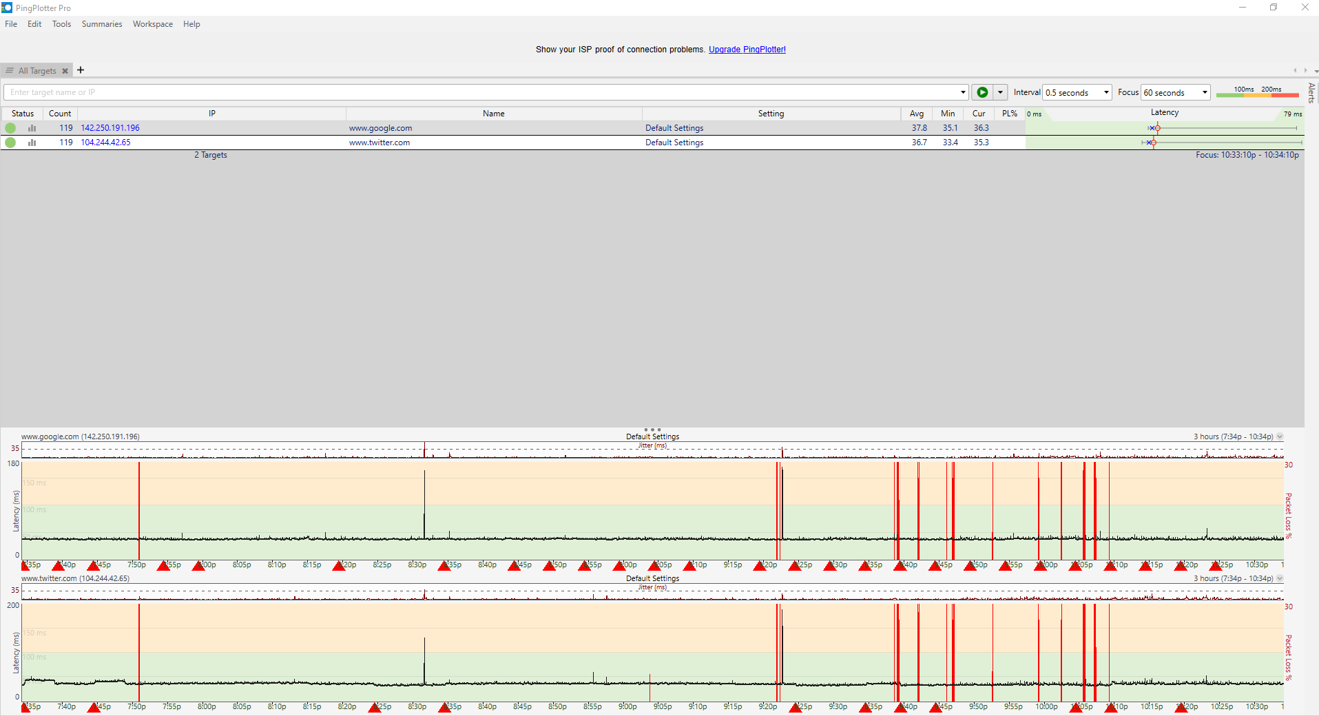Open the Focus dropdown showing 60 seconds
Image resolution: width=1319 pixels, height=716 pixels.
[1176, 92]
